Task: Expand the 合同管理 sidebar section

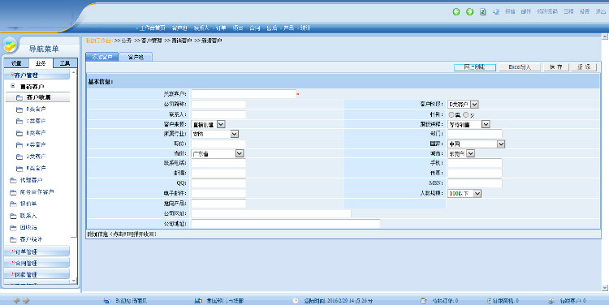Action: point(37,263)
